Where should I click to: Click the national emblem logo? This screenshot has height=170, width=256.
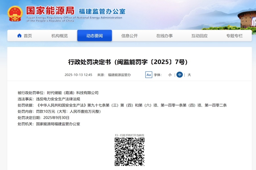pos(15,13)
